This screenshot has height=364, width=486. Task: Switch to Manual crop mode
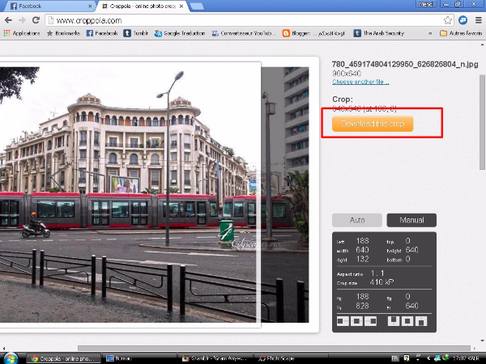tap(411, 220)
